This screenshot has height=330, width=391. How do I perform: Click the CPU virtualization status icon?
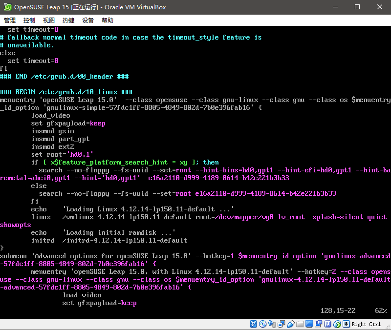(x=327, y=324)
